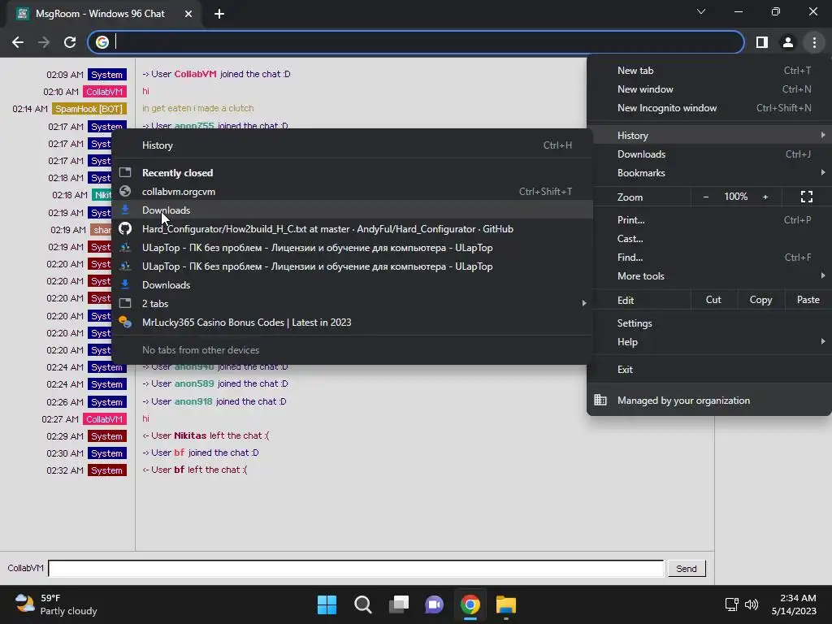
Task: Open second ULapTop history entry
Action: tap(353, 266)
